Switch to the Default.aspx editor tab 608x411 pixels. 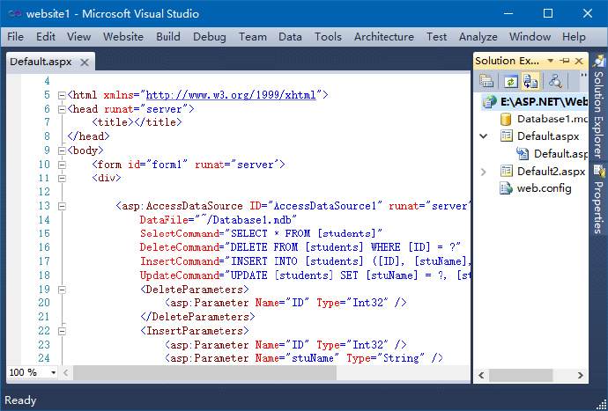41,62
